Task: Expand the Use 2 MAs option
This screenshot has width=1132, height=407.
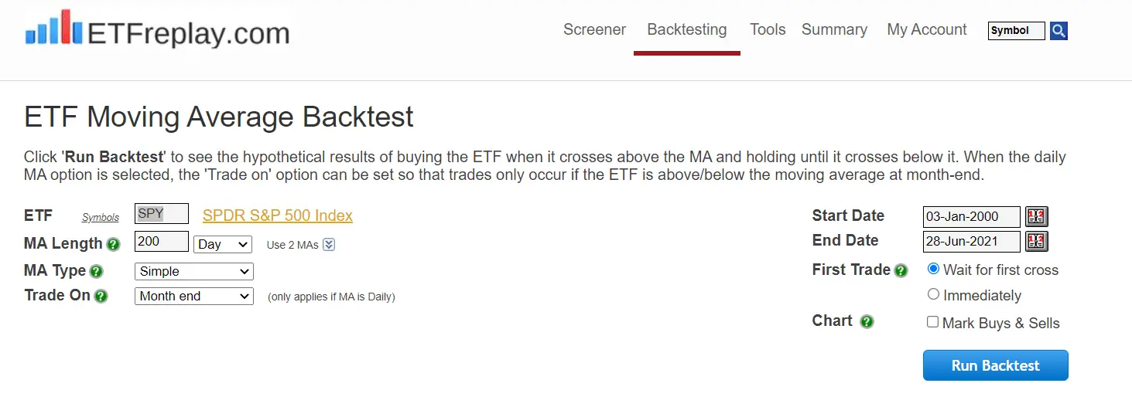Action: coord(329,245)
